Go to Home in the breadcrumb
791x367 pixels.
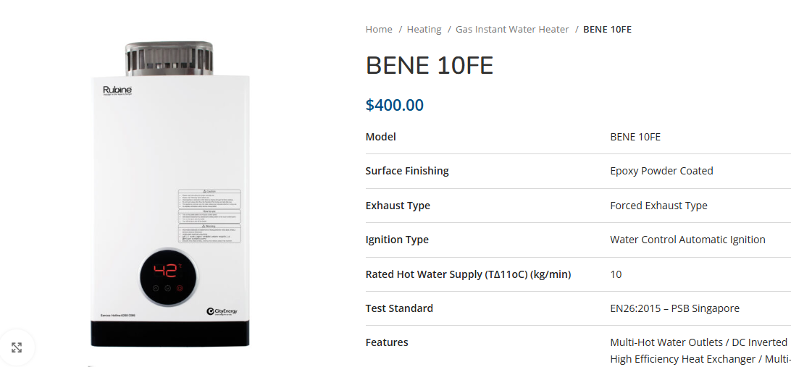[x=379, y=30]
